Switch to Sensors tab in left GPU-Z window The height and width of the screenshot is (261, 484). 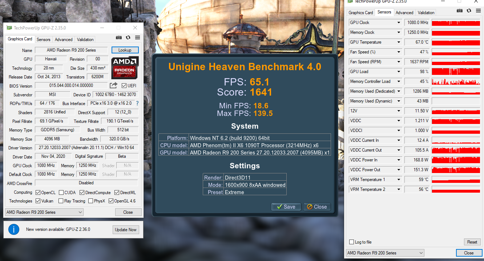click(44, 39)
